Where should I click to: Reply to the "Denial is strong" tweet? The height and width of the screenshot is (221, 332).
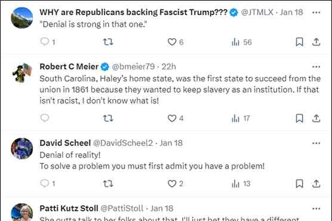48,42
